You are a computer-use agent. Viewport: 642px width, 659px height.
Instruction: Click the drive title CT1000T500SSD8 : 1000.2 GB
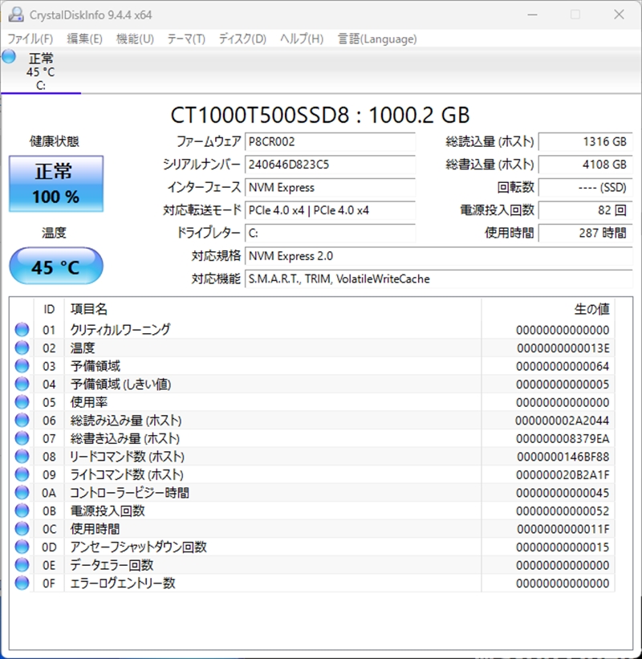(320, 115)
